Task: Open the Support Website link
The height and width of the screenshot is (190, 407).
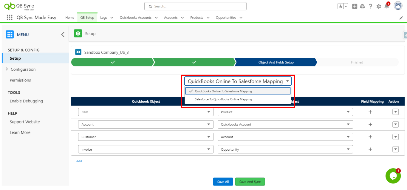Action: pyautogui.click(x=25, y=122)
